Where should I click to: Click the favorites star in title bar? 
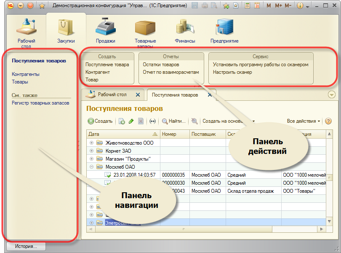coord(42,5)
